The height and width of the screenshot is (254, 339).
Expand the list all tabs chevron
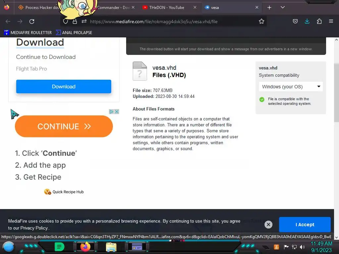283,7
